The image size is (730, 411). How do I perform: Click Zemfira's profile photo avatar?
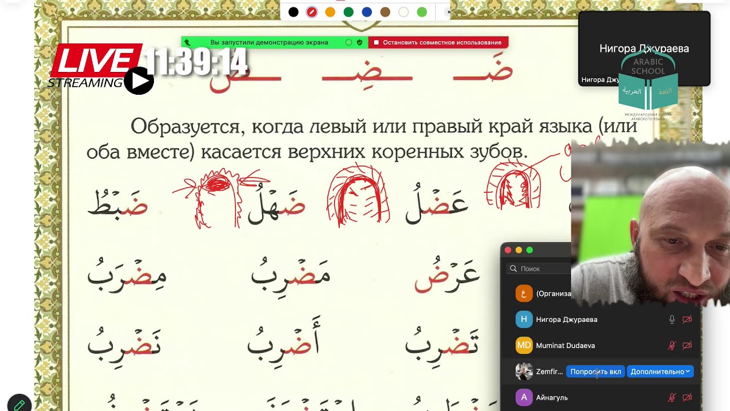[524, 372]
